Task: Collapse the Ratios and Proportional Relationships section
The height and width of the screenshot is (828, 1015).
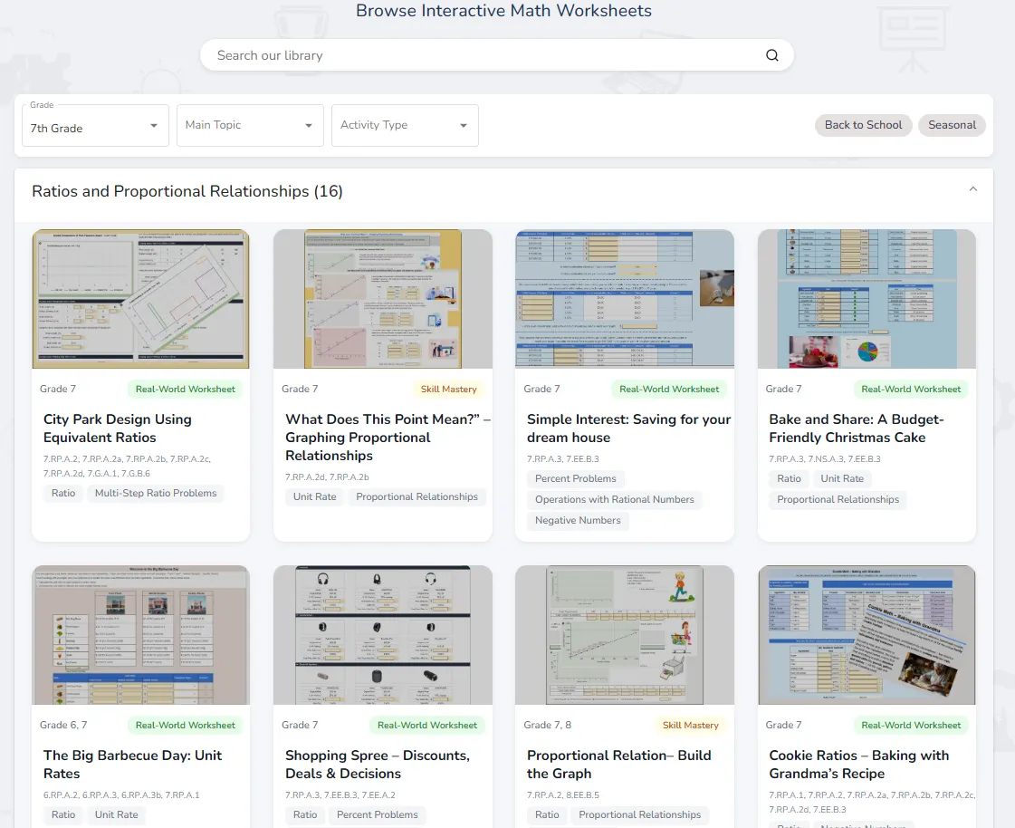Action: click(x=972, y=190)
